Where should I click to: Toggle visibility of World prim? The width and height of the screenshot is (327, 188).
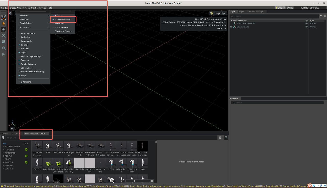click(307, 23)
